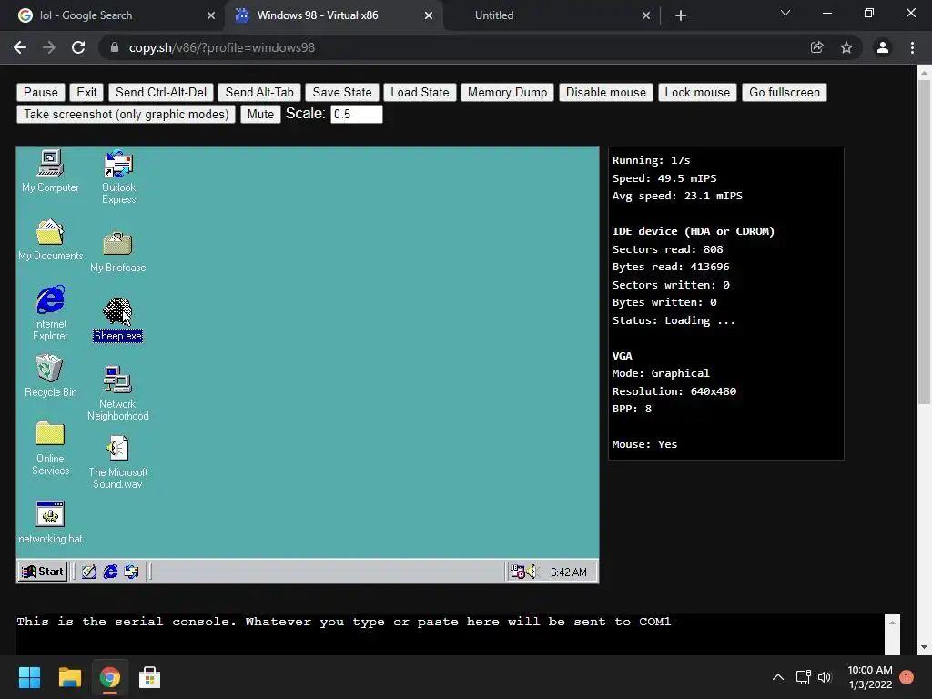Click the Memory Dump button

pos(507,92)
